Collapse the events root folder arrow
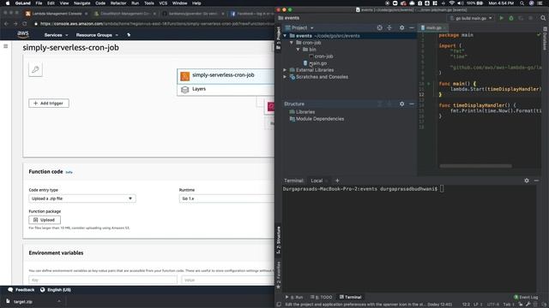The height and width of the screenshot is (308, 549). 285,36
